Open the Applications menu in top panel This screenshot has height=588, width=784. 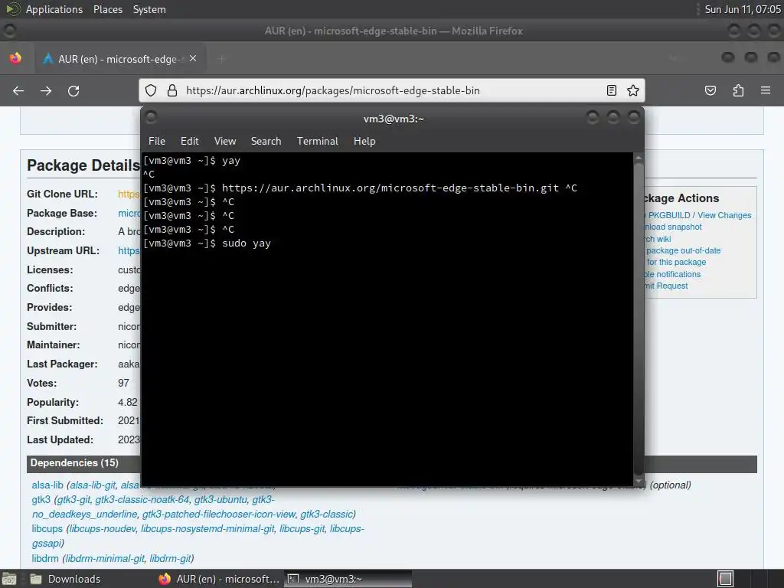point(54,9)
